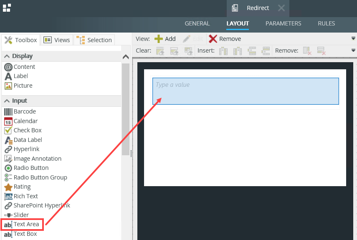This screenshot has width=357, height=240.
Task: Select the Content control
Action: point(20,67)
